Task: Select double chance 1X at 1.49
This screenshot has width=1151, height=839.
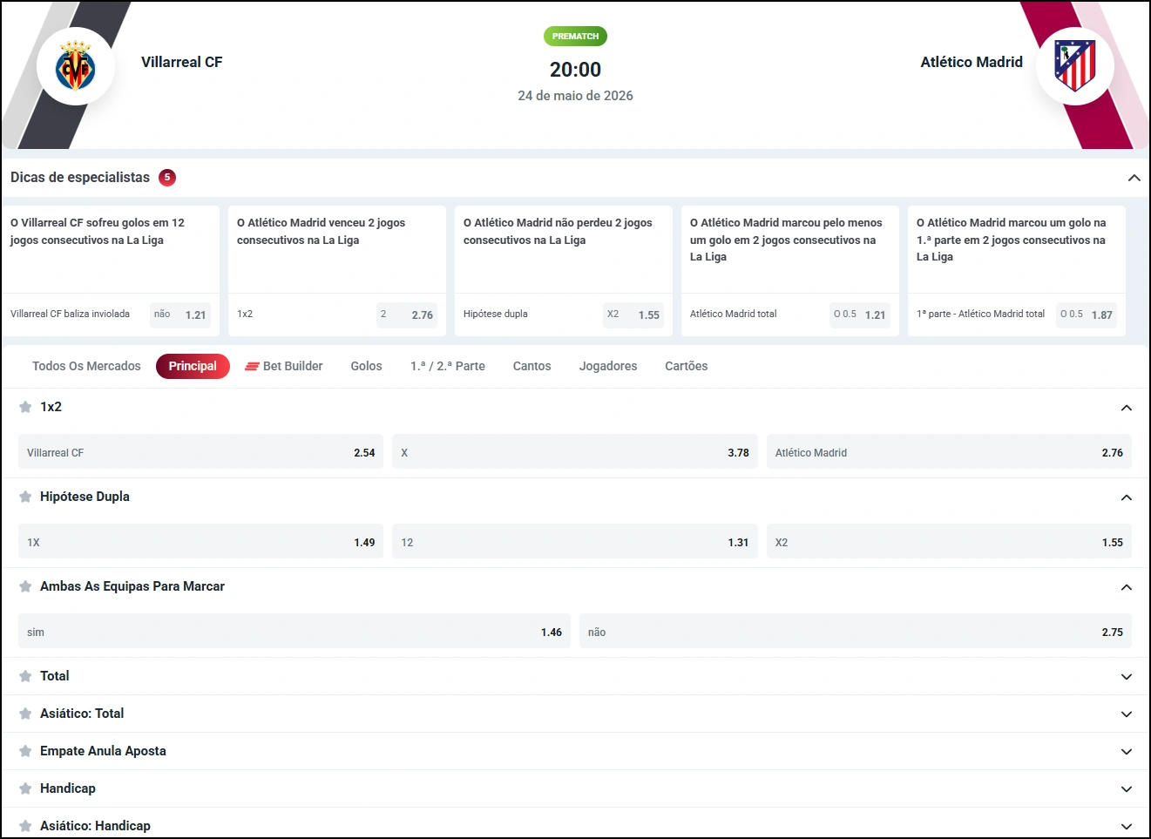Action: point(200,542)
